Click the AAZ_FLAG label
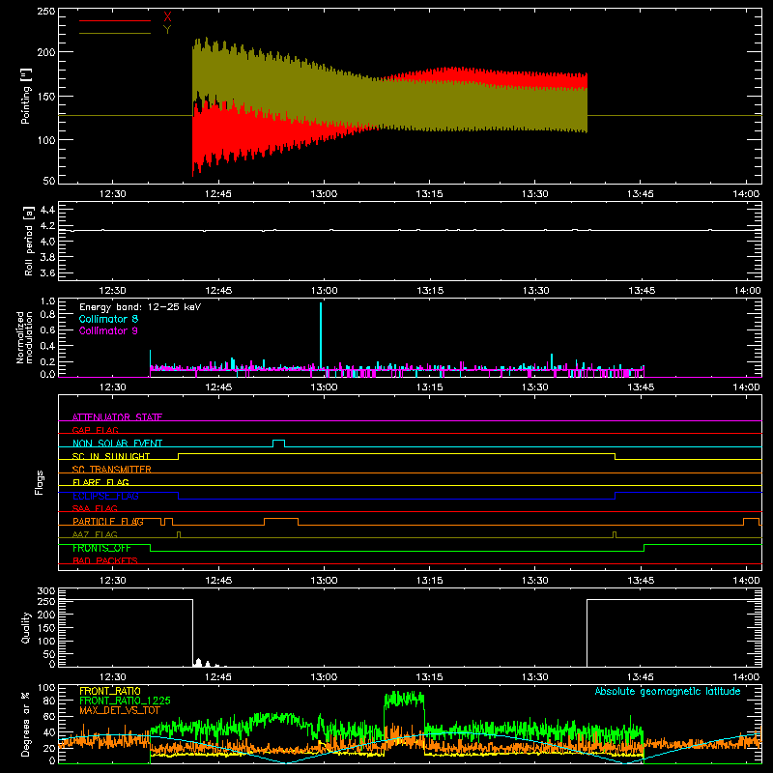 (95, 534)
